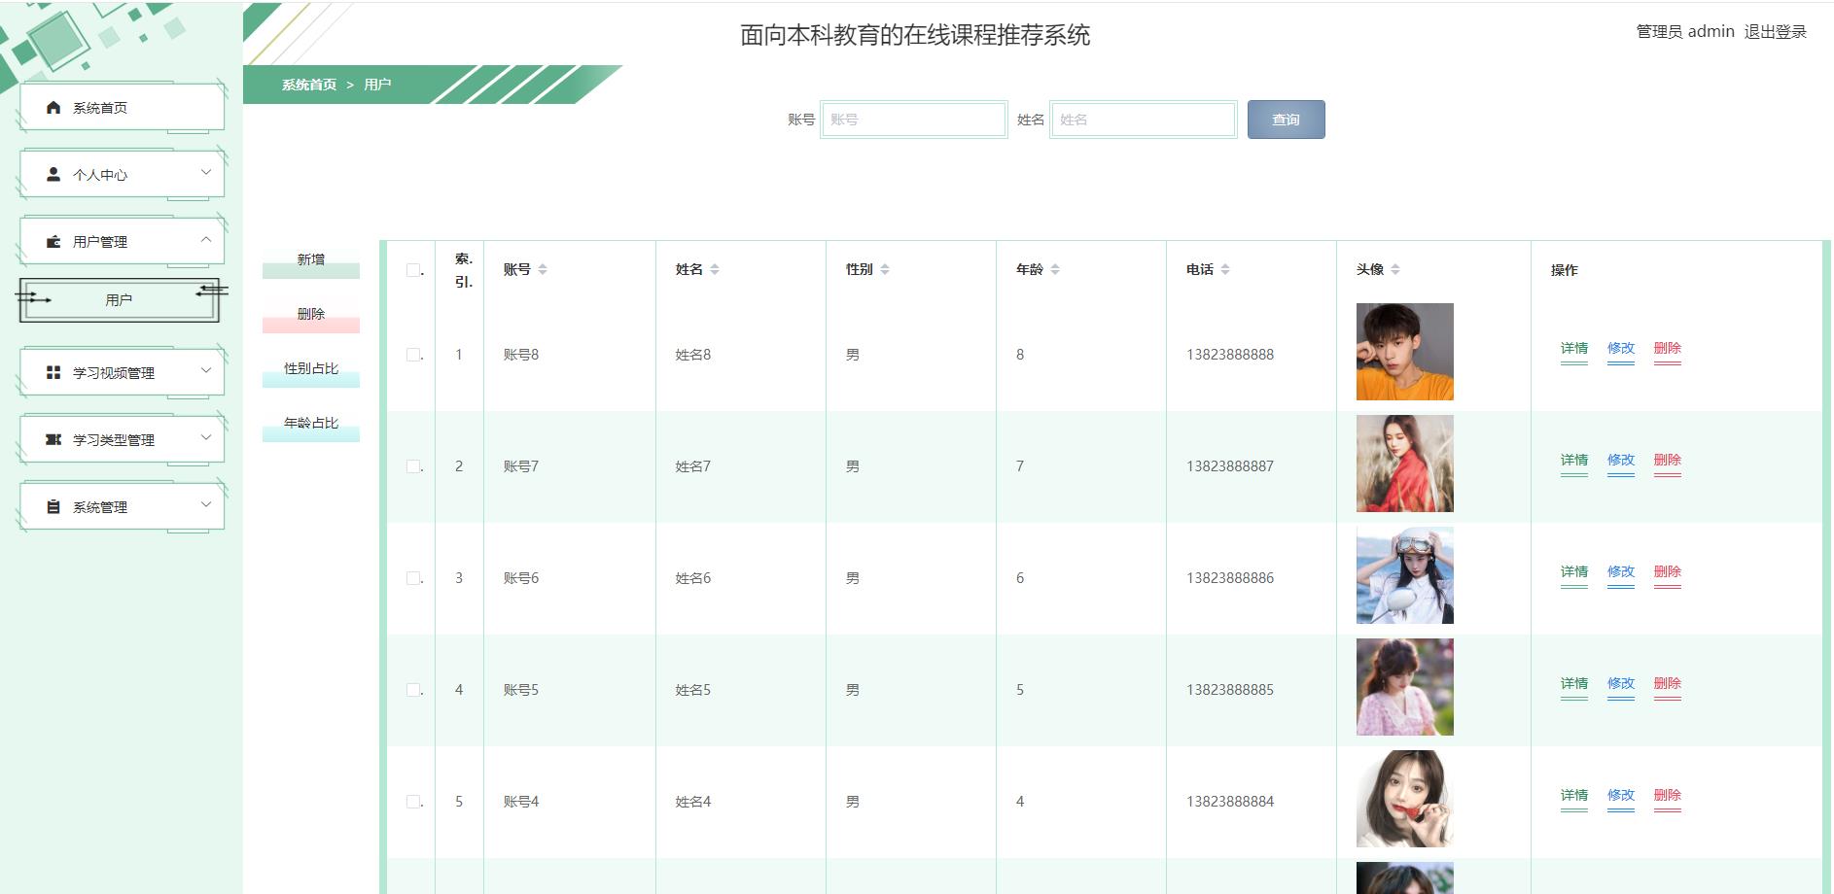The height and width of the screenshot is (894, 1834).
Task: Check the checkbox for row 账号7
Action: click(413, 466)
